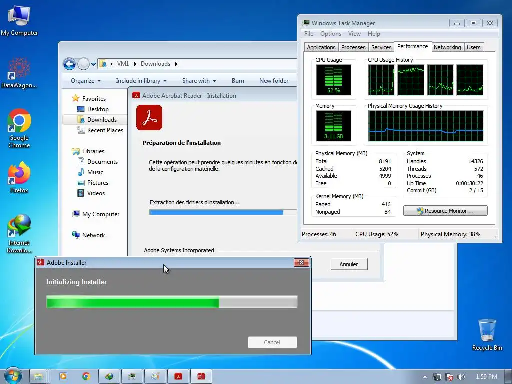The width and height of the screenshot is (512, 384).
Task: Click Explorer back arrow button
Action: coord(69,64)
